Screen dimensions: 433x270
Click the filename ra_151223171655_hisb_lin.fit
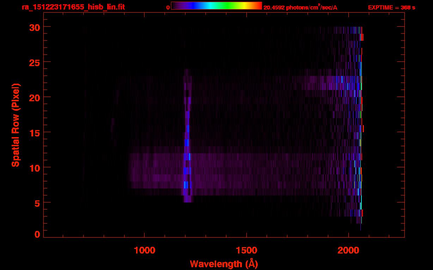(x=73, y=7)
